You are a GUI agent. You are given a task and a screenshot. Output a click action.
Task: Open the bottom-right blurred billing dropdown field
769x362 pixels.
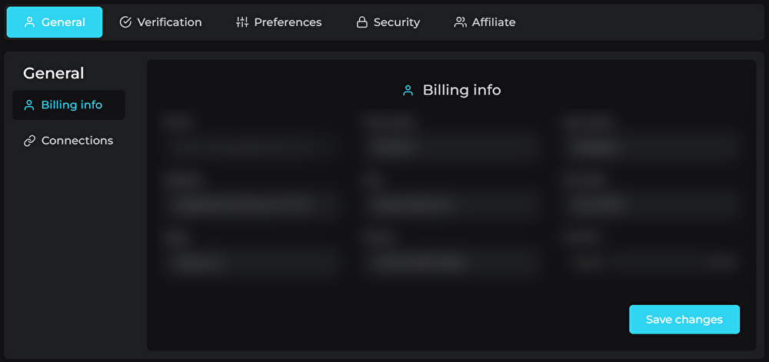[x=652, y=263]
